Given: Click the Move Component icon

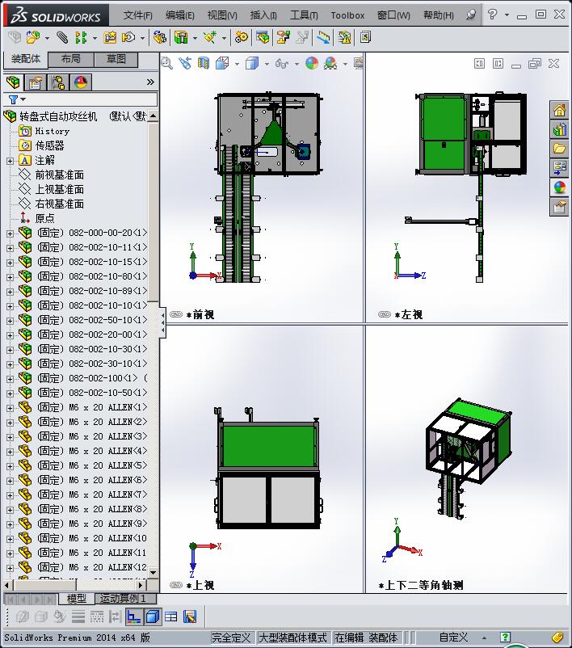Looking at the screenshot, I should 128,38.
